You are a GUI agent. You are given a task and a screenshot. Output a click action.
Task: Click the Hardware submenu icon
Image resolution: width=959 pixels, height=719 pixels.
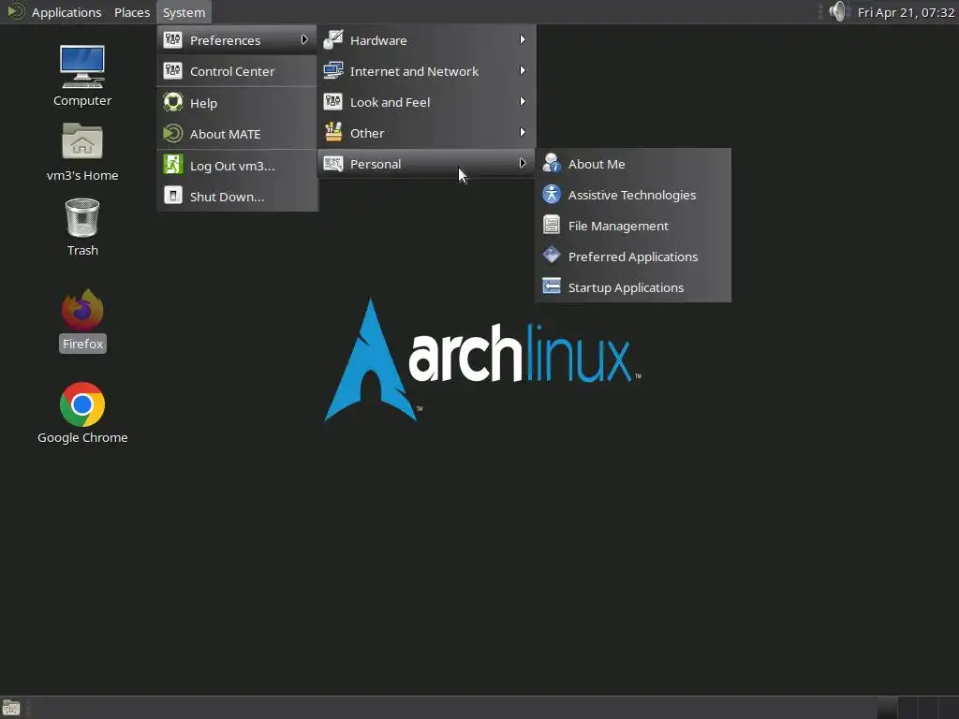click(332, 39)
